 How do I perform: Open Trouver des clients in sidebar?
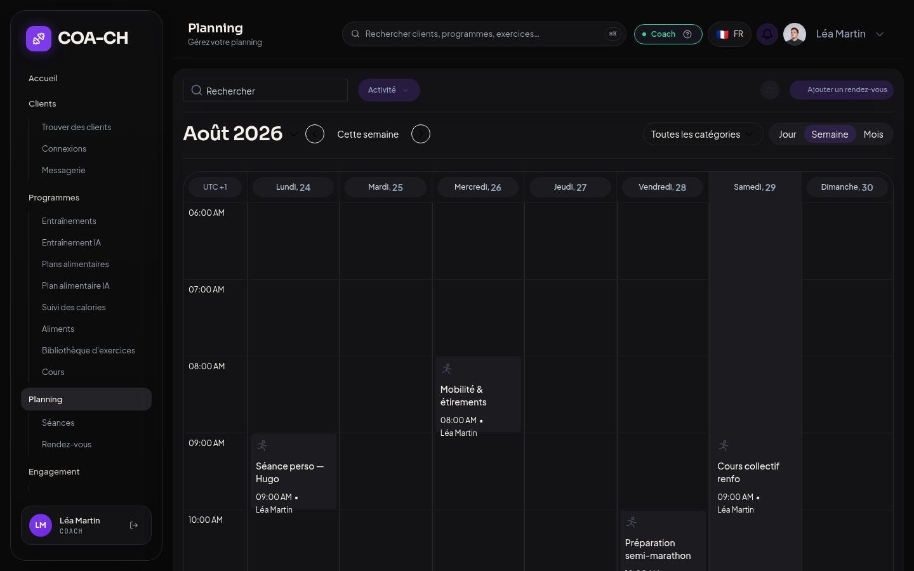(76, 128)
